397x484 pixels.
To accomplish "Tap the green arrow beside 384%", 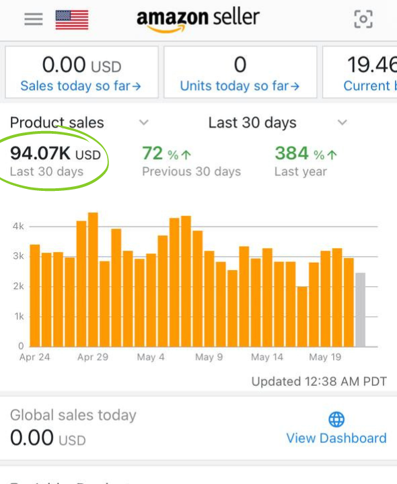I will coord(332,155).
